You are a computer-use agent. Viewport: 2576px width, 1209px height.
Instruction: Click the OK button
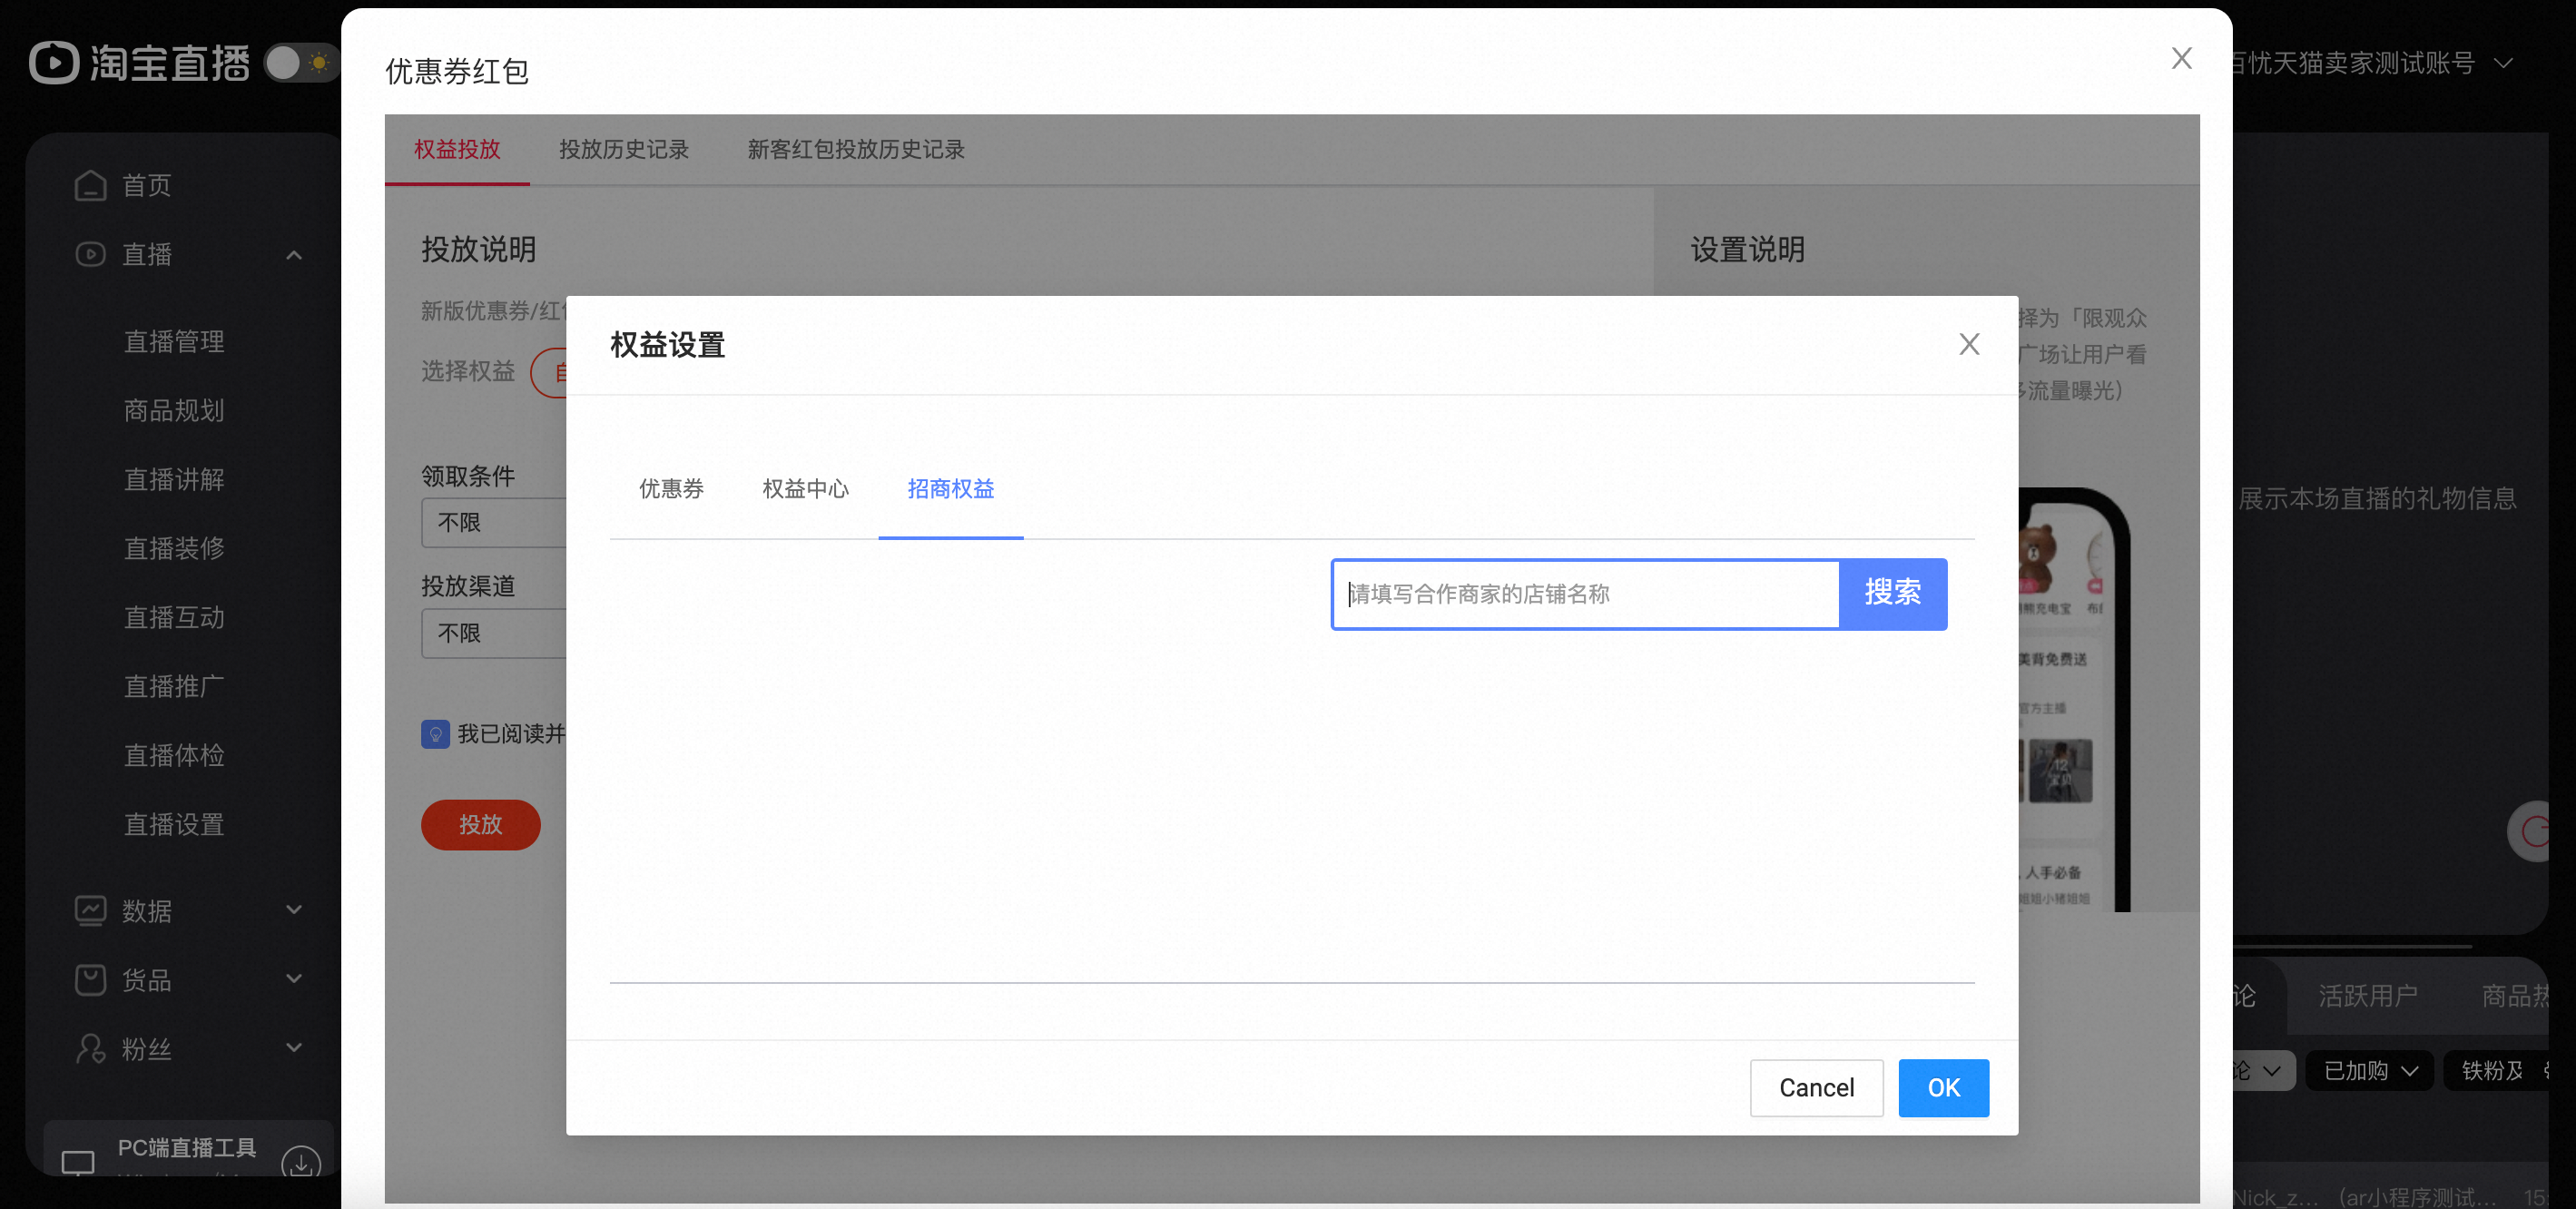[1943, 1088]
